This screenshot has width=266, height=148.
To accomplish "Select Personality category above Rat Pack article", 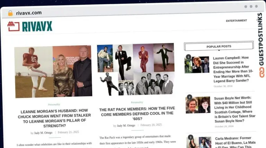I will [137, 102].
